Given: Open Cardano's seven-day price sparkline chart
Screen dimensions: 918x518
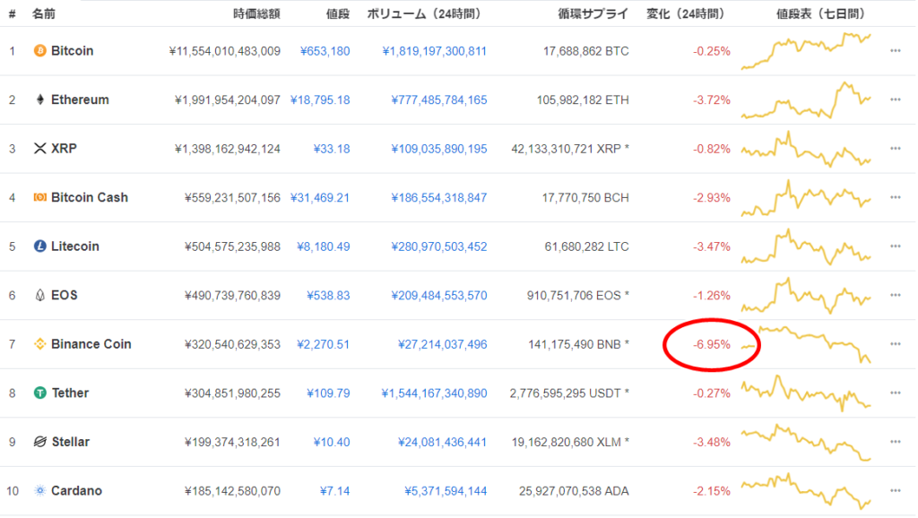Looking at the screenshot, I should click(806, 490).
